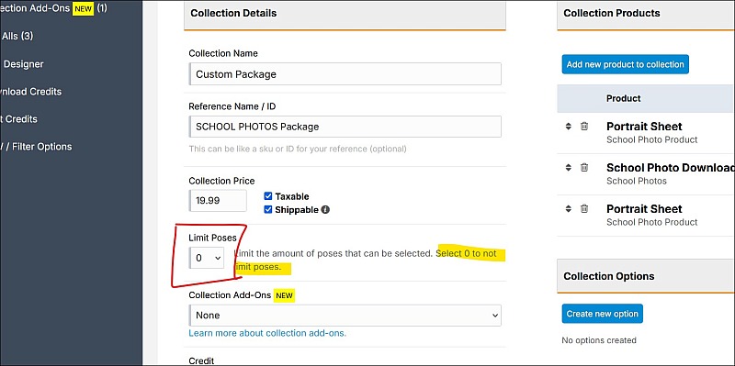Toggle the Shippable checkbox
This screenshot has width=735, height=366.
coord(268,210)
